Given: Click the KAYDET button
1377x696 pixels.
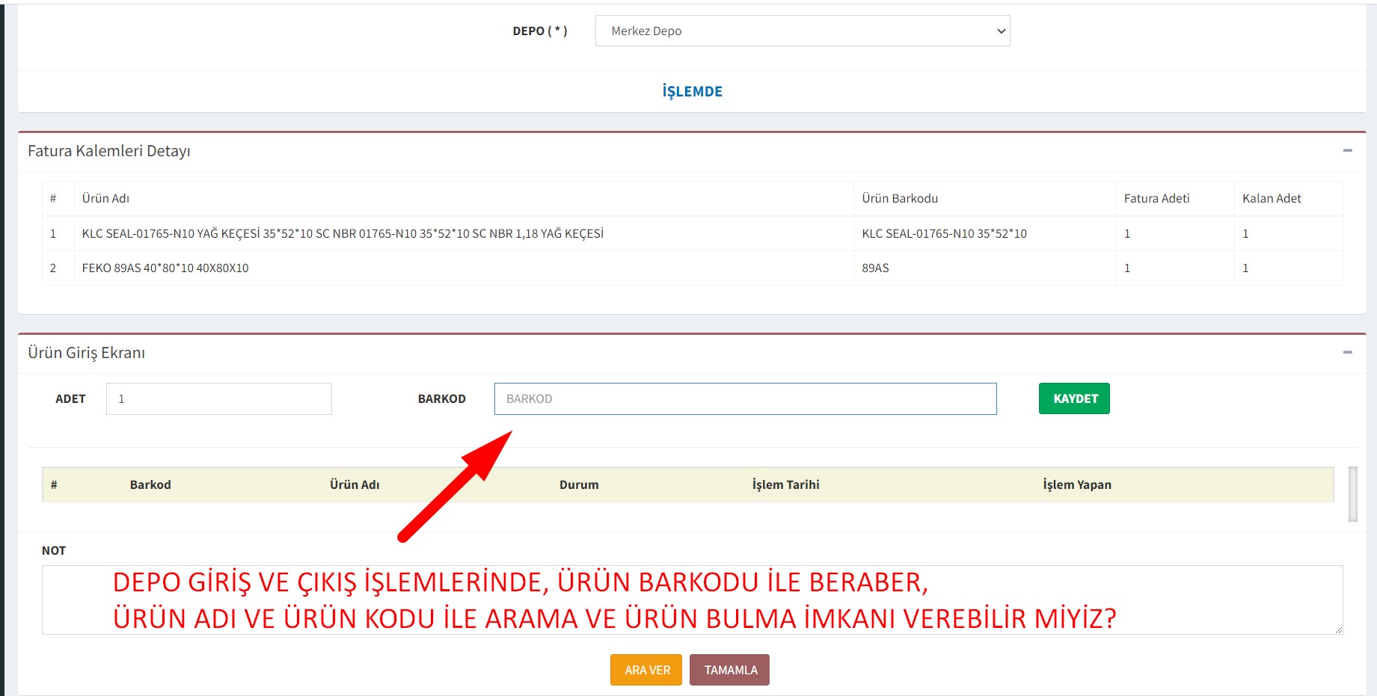Looking at the screenshot, I should tap(1073, 398).
